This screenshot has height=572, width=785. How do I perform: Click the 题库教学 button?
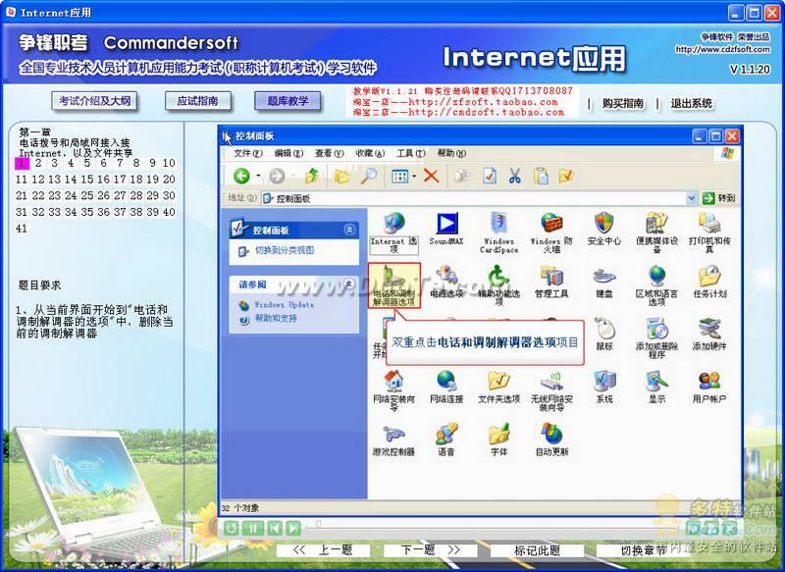click(x=288, y=101)
